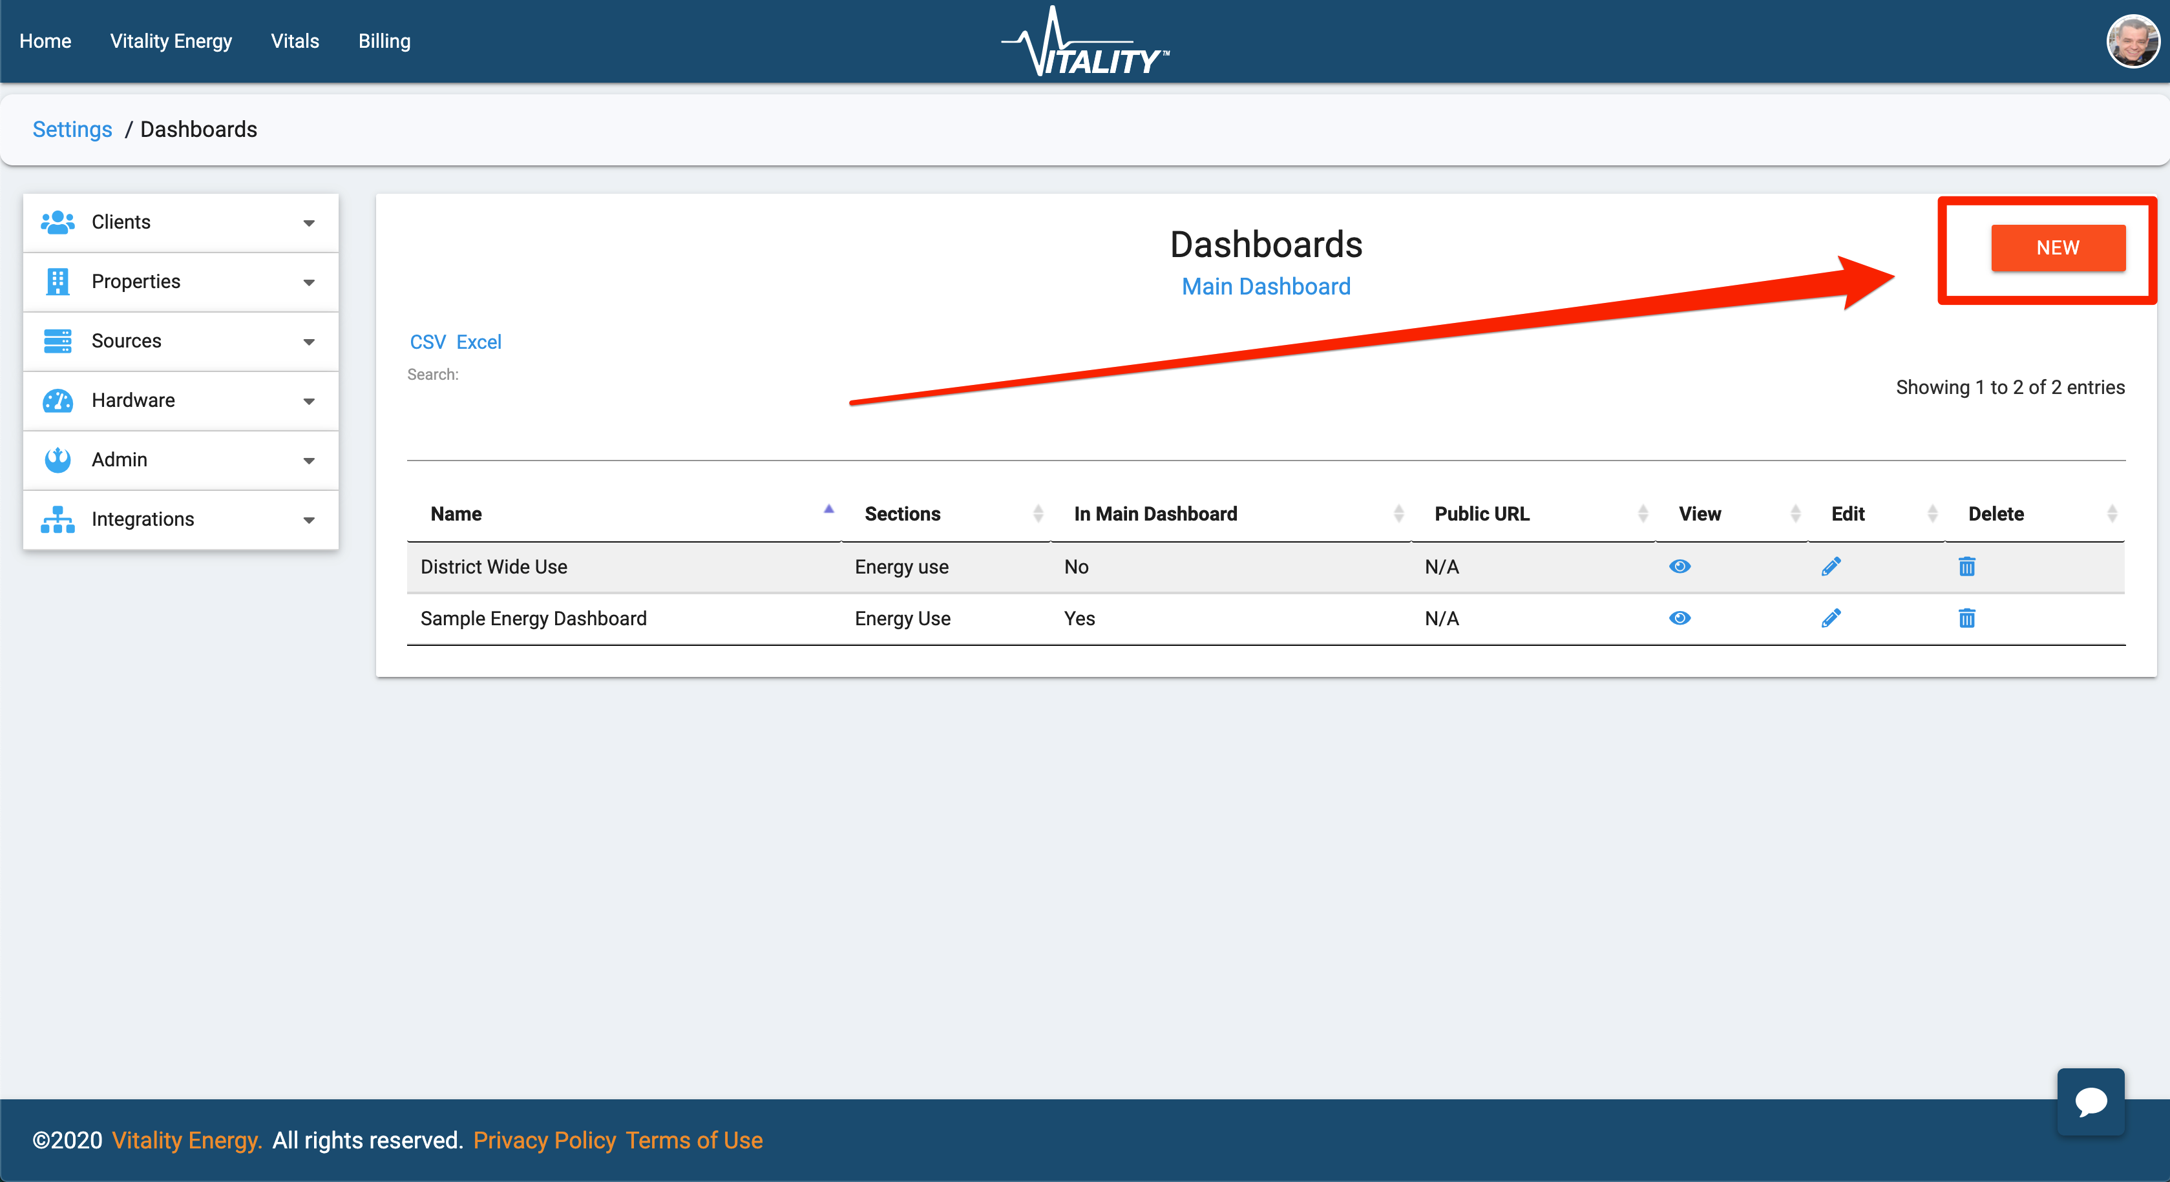This screenshot has width=2170, height=1182.
Task: Edit the Sample Energy Dashboard entry
Action: tap(1831, 618)
